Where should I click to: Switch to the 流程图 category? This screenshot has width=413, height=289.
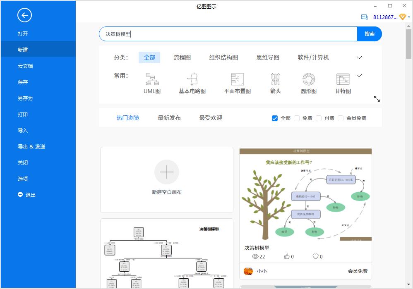pyautogui.click(x=182, y=57)
